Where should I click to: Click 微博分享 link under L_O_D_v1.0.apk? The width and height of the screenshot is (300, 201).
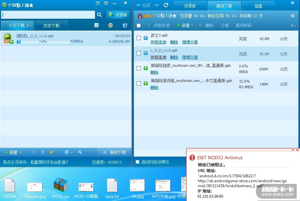(190, 57)
